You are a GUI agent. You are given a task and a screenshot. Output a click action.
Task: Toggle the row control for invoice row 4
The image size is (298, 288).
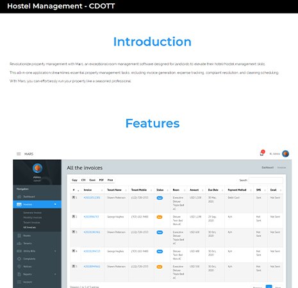click(74, 251)
